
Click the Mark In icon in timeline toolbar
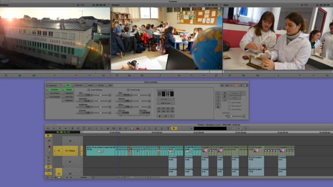[96, 128]
